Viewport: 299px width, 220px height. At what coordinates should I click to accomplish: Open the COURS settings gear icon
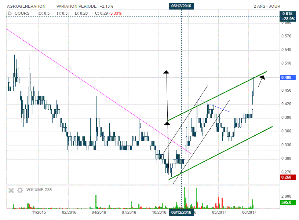coord(10,13)
